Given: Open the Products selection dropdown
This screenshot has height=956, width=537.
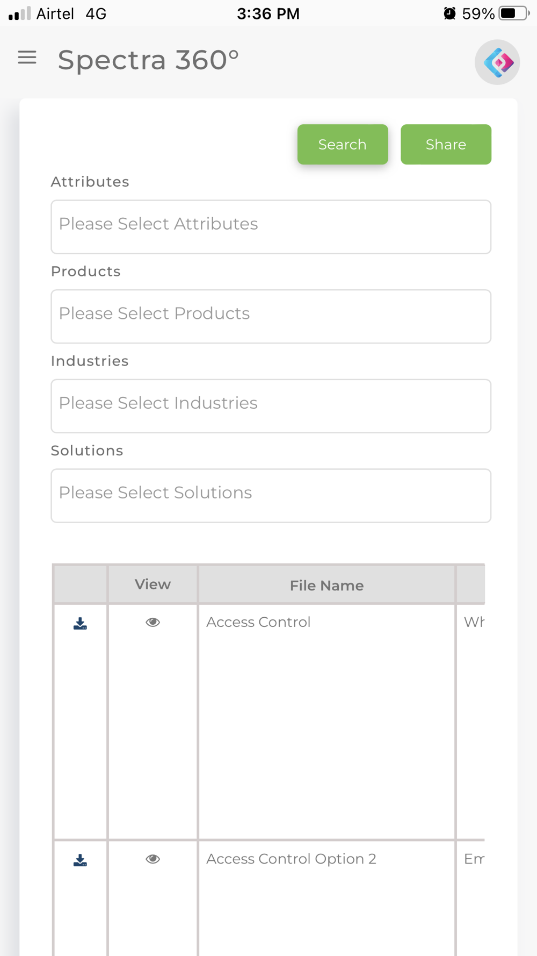Looking at the screenshot, I should (271, 316).
